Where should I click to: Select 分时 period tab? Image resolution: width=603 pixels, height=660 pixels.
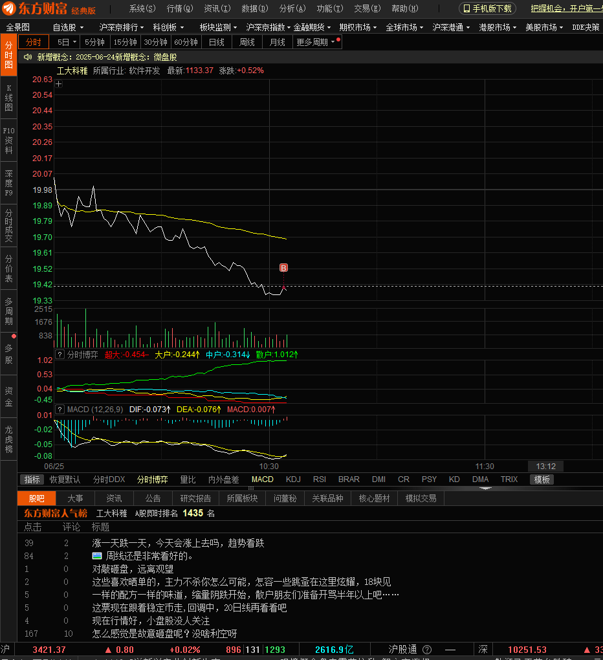[34, 43]
